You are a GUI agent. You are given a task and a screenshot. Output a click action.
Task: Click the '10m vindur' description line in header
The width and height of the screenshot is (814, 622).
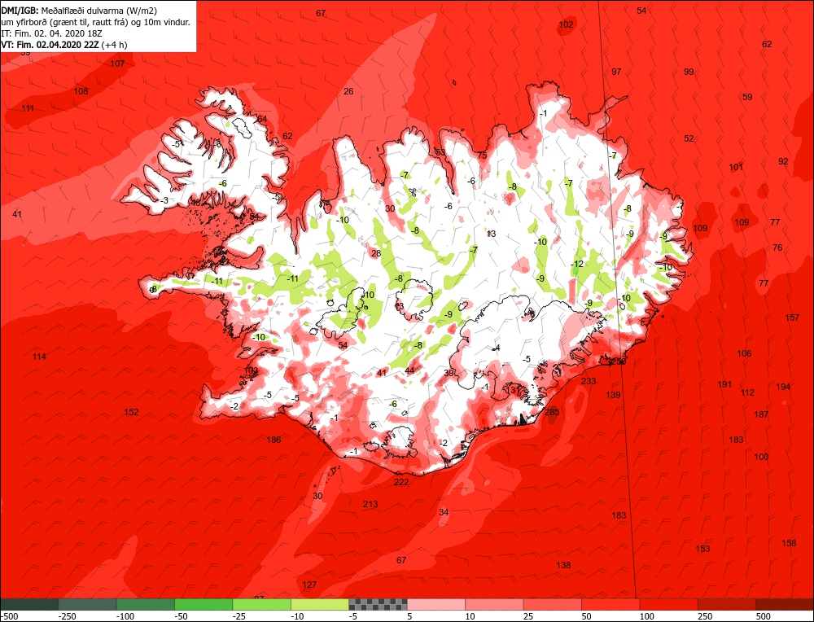tap(96, 22)
